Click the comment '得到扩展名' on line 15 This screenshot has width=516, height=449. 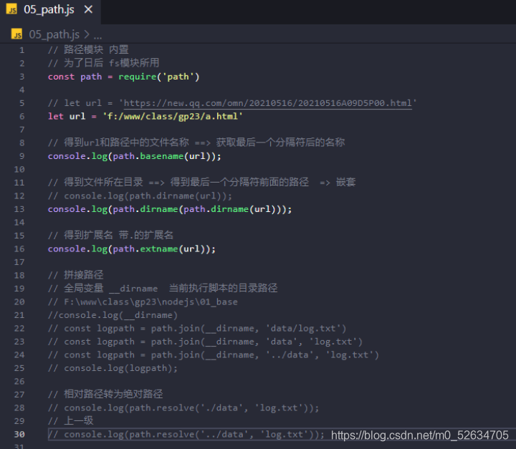(88, 235)
